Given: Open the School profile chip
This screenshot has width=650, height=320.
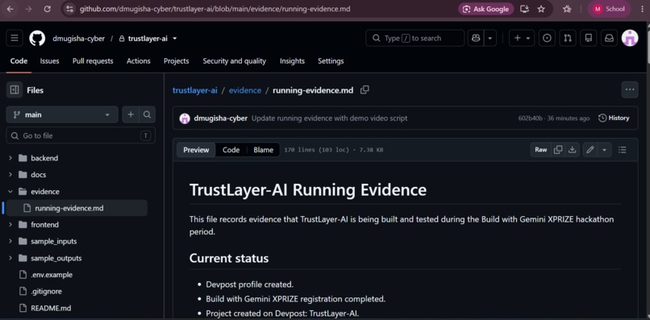Looking at the screenshot, I should pos(609,9).
